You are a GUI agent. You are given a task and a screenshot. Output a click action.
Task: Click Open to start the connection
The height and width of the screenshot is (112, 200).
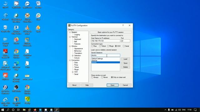click(112, 85)
